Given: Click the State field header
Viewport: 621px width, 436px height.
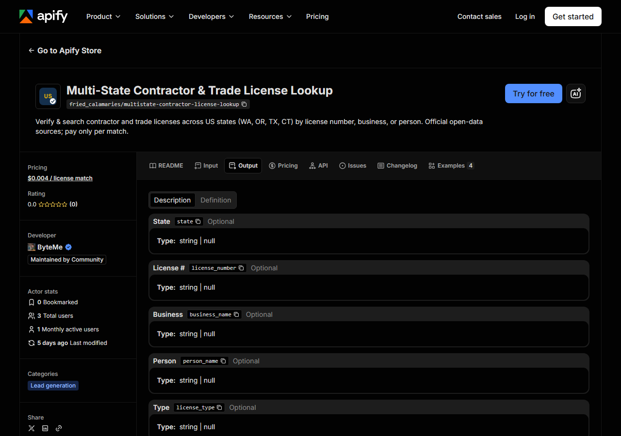Looking at the screenshot, I should (369, 221).
